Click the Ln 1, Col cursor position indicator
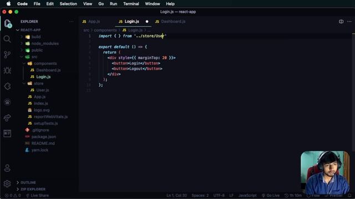The image size is (355, 199). tap(176, 195)
